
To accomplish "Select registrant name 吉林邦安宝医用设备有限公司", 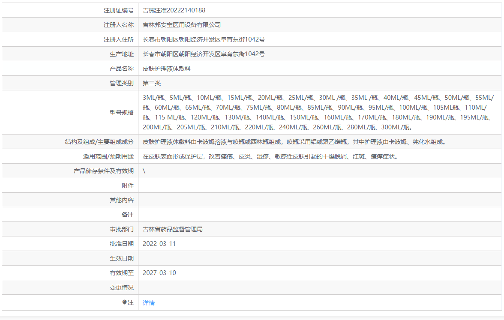I will tap(182, 25).
